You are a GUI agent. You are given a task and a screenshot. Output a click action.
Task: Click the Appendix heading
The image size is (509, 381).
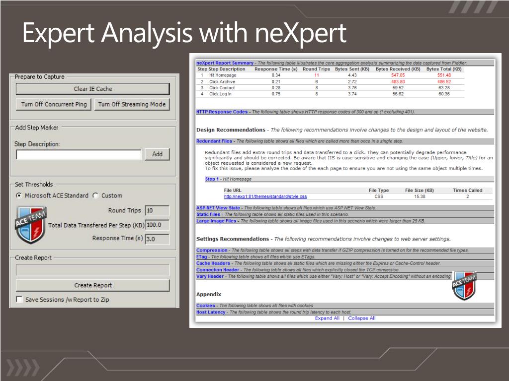click(209, 294)
